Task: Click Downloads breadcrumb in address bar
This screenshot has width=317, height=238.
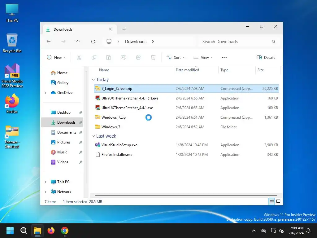Action: point(136,42)
